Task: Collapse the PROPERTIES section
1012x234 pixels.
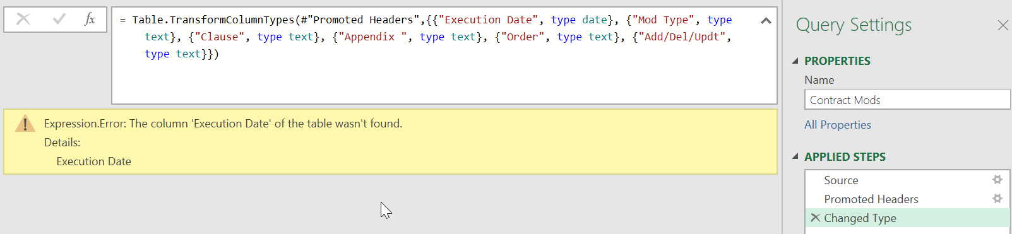Action: tap(795, 61)
